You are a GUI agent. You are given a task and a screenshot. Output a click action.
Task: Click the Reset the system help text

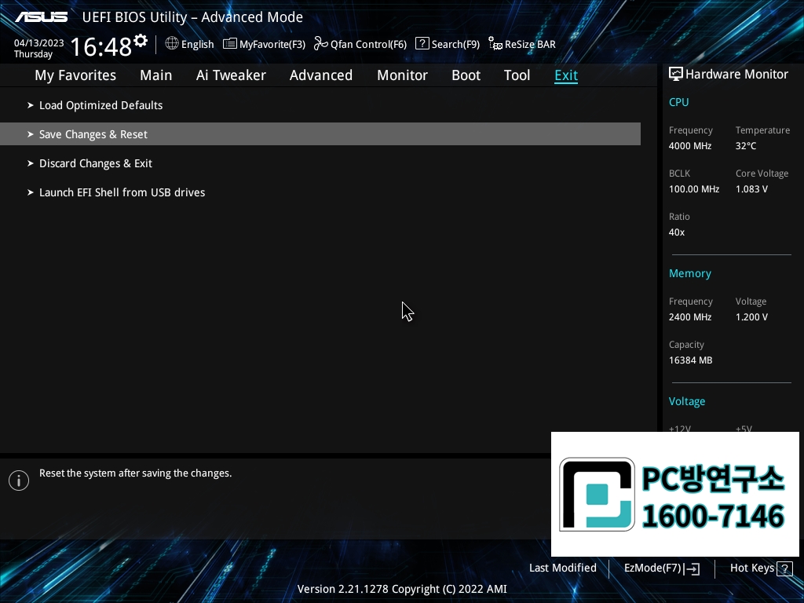135,473
